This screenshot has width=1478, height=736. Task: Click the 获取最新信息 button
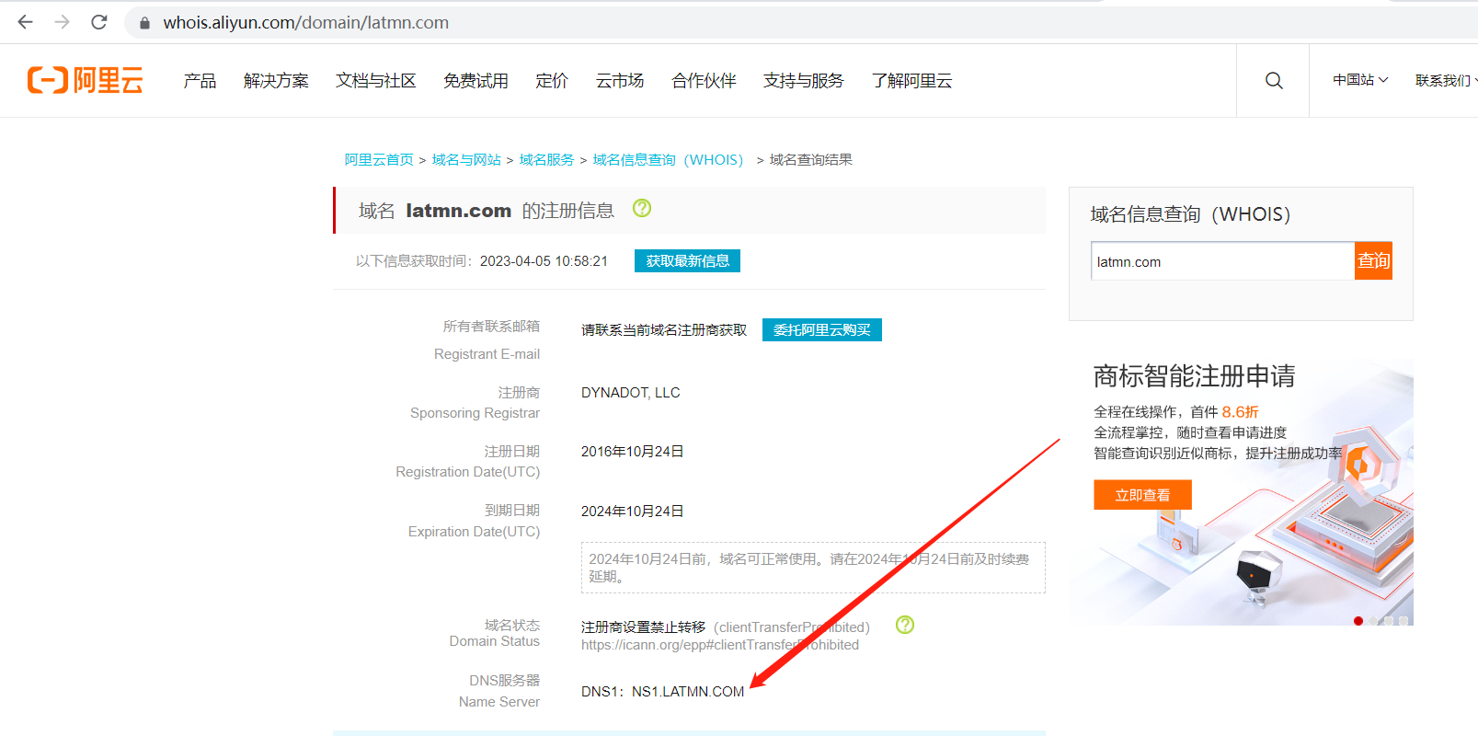tap(687, 261)
